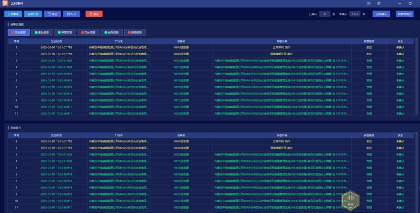This screenshot has width=420, height=213.
Task: Select the 实时告警 real-time alarm filter
Action: [19, 33]
